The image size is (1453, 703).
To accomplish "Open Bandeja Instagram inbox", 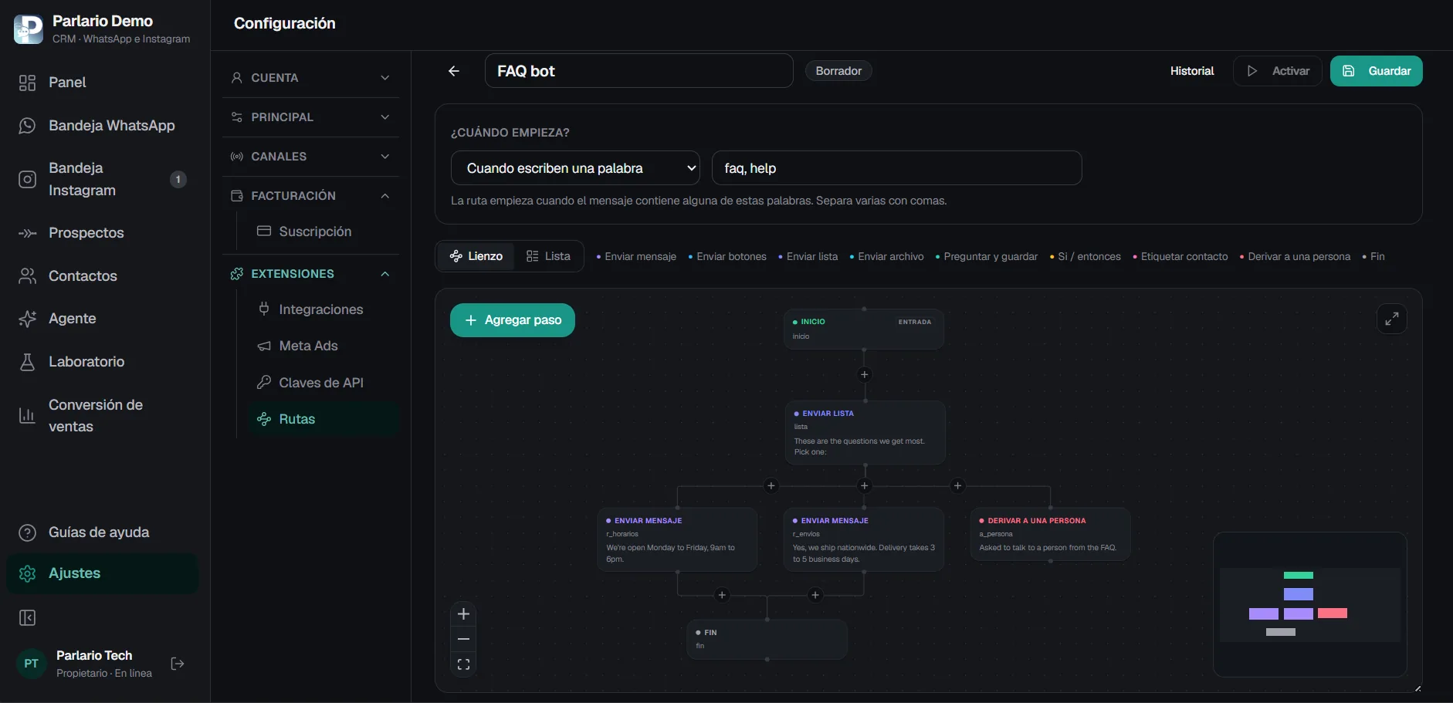I will tap(102, 179).
